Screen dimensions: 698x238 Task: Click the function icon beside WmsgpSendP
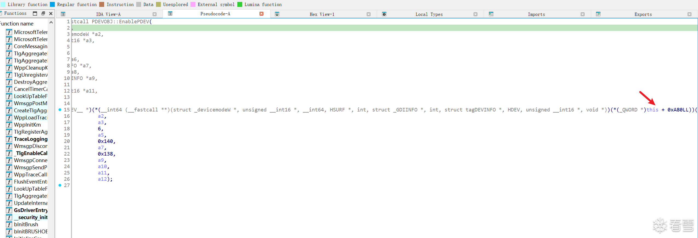(9, 168)
